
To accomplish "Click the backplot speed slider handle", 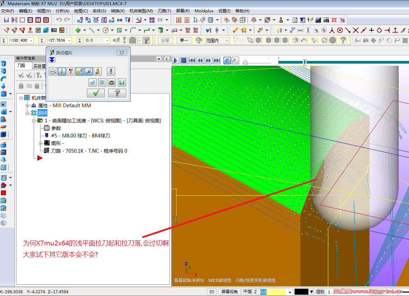I will click(x=245, y=62).
